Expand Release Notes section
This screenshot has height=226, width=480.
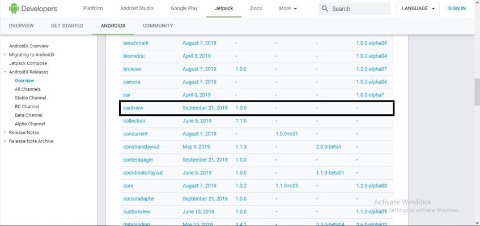coord(5,133)
